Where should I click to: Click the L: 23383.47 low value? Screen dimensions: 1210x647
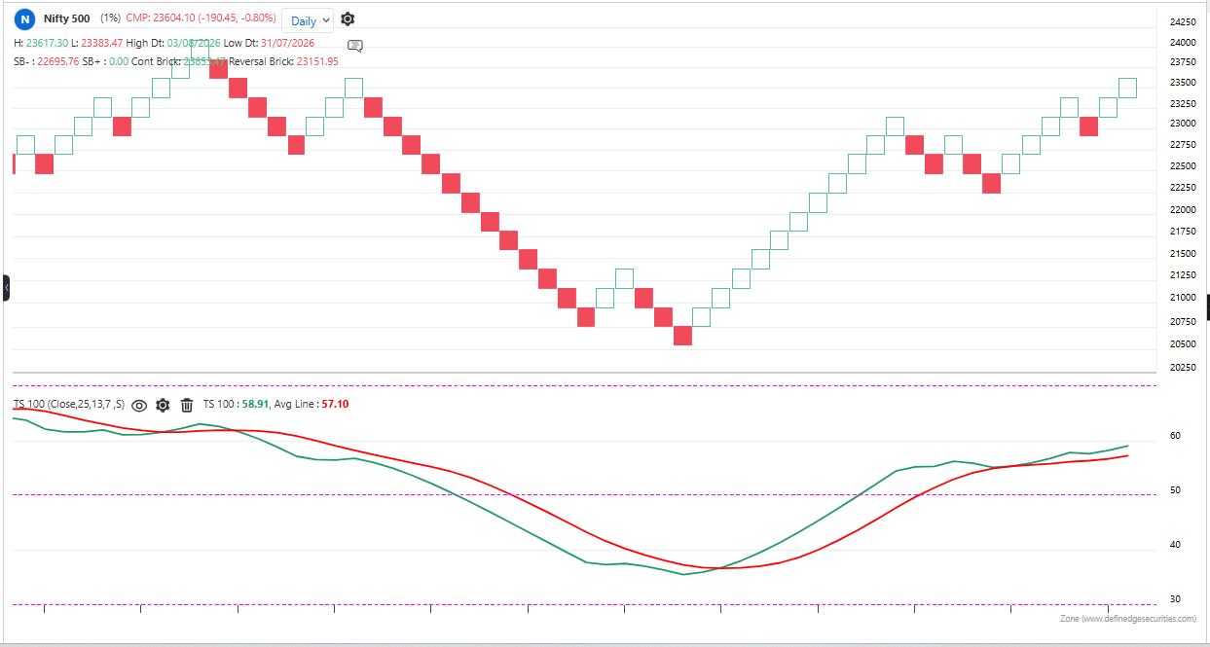point(97,43)
